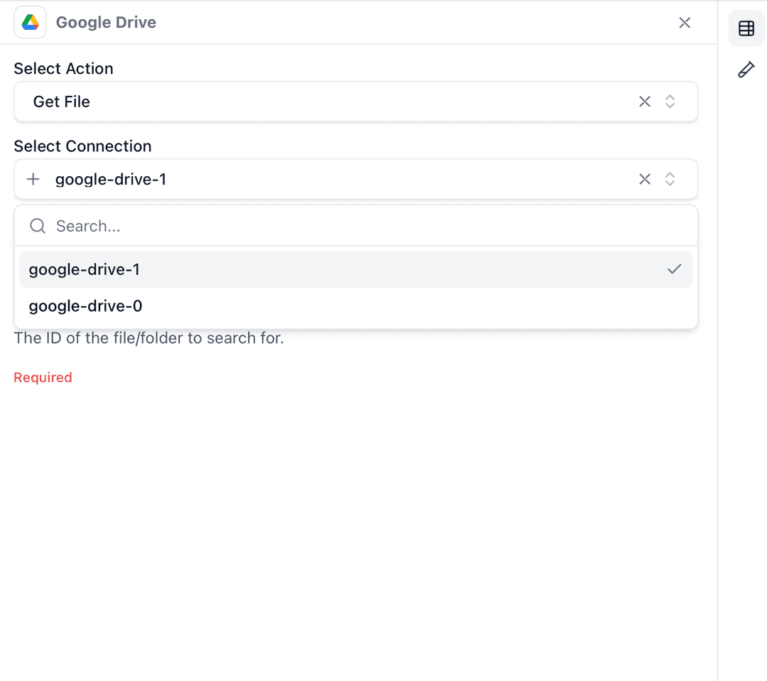Expand the Get File action chevron
Viewport: 767px width, 681px height.
coord(670,102)
